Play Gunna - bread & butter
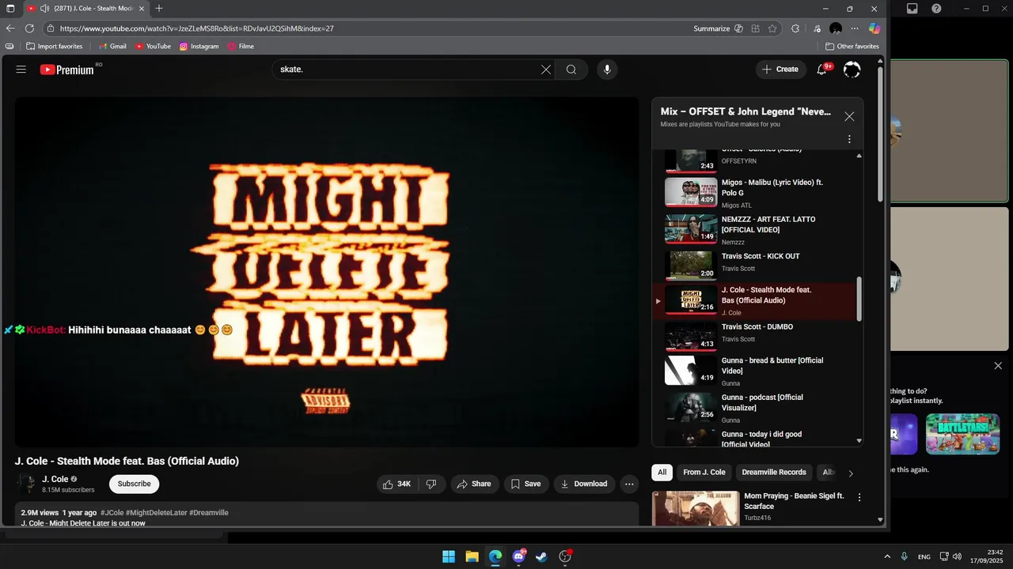 (758, 371)
